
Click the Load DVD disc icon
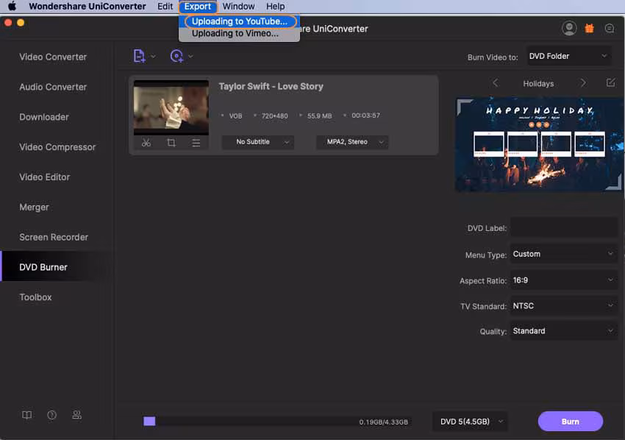point(176,56)
